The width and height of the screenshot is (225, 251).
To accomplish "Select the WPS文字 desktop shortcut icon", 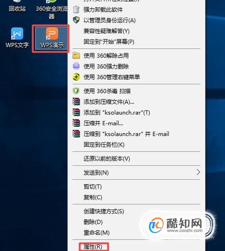I will (17, 38).
